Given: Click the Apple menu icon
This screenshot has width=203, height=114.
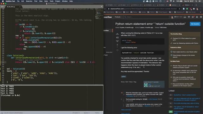Looking at the screenshot, I should coord(3,1).
